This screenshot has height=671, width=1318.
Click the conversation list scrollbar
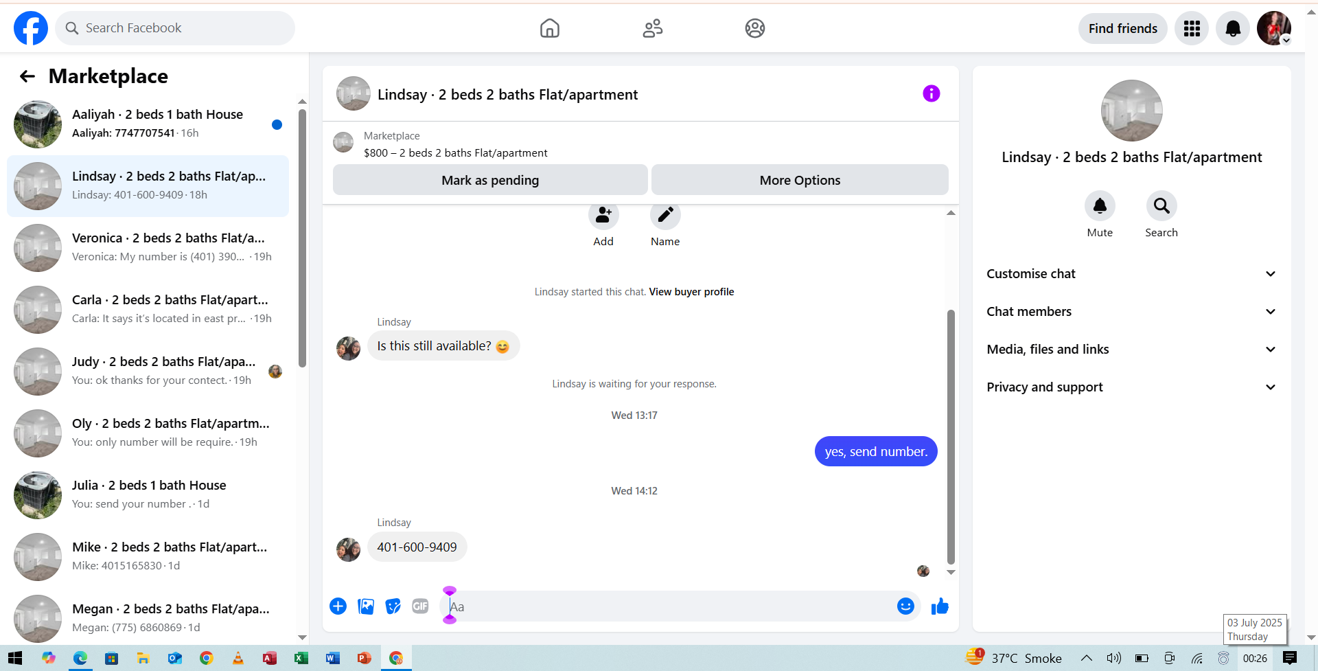click(x=302, y=238)
